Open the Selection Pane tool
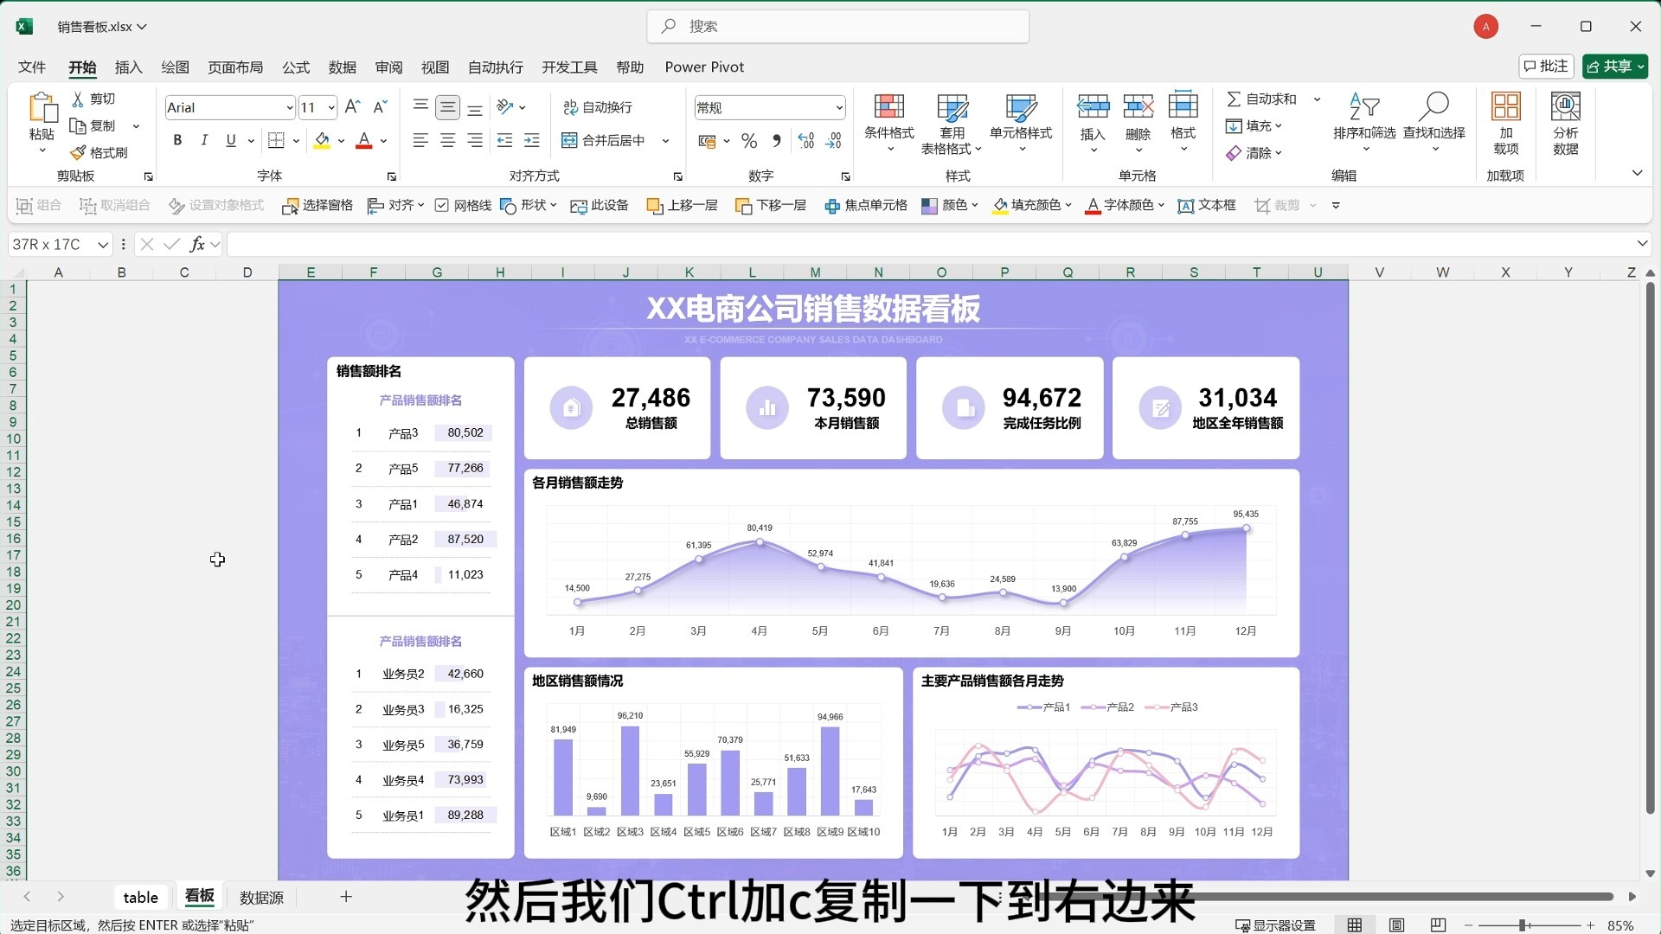This screenshot has height=934, width=1661. pyautogui.click(x=317, y=206)
